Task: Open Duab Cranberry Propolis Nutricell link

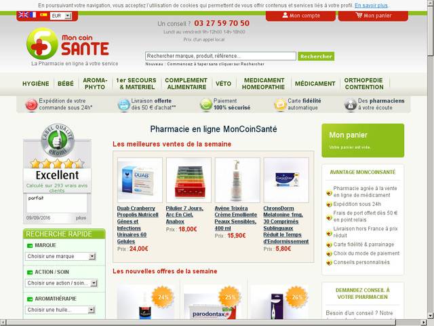Action: coord(138,225)
